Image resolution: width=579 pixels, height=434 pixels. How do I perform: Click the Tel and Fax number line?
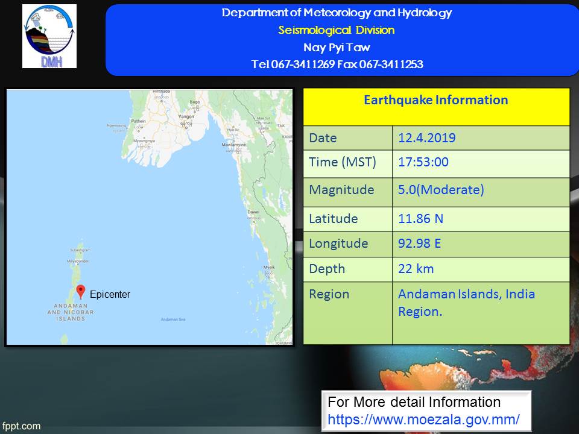337,64
